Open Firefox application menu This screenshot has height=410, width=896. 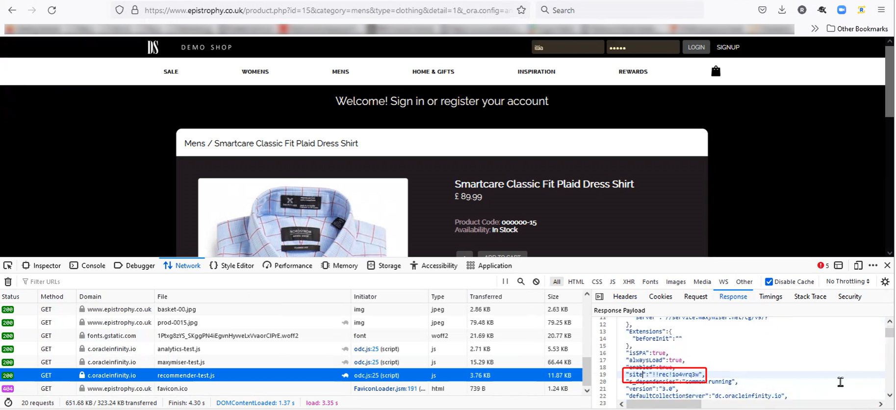pyautogui.click(x=881, y=10)
